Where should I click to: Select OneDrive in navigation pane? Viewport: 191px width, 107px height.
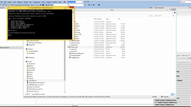[30, 49]
